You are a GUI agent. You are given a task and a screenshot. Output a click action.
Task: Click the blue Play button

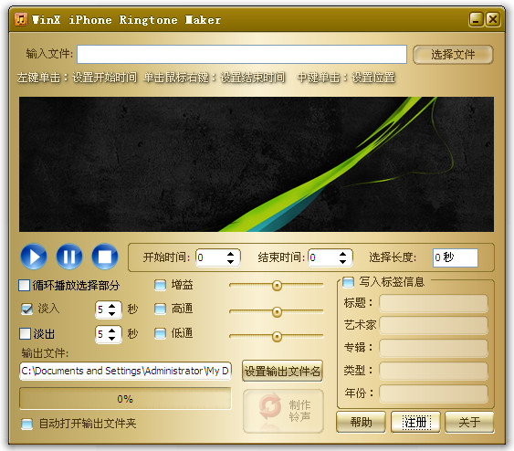34,257
